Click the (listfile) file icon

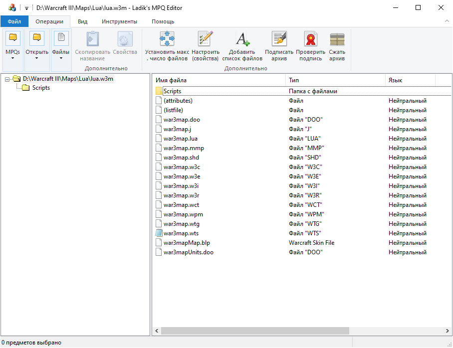point(159,110)
